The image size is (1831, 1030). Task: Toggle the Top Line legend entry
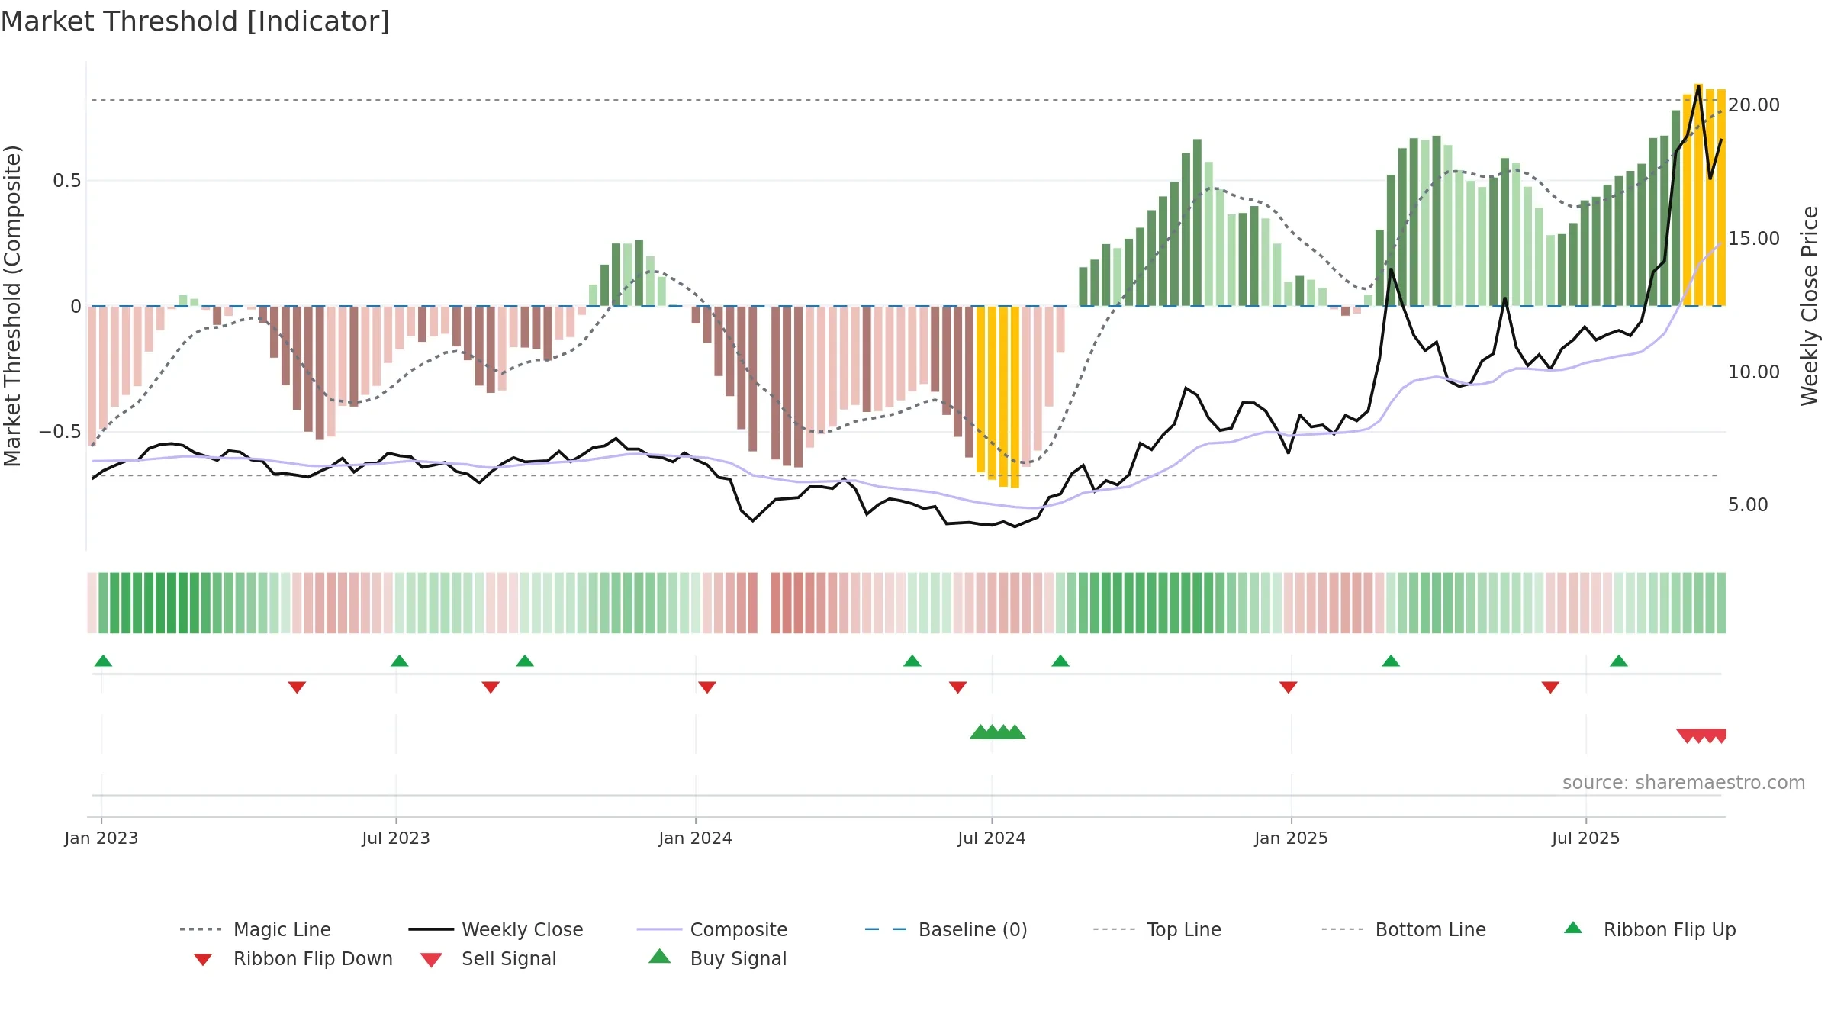pyautogui.click(x=1157, y=929)
